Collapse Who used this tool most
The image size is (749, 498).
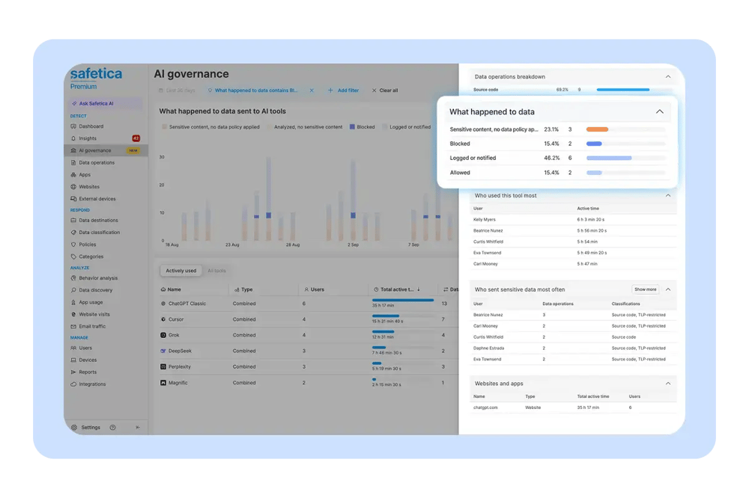point(668,196)
